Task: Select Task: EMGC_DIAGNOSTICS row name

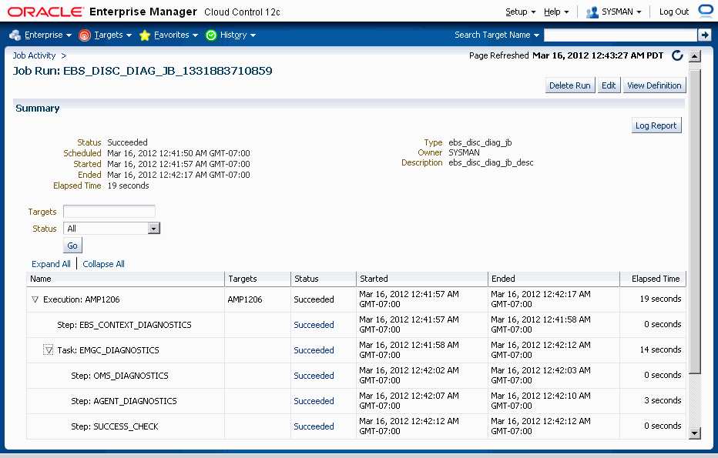Action: (108, 350)
